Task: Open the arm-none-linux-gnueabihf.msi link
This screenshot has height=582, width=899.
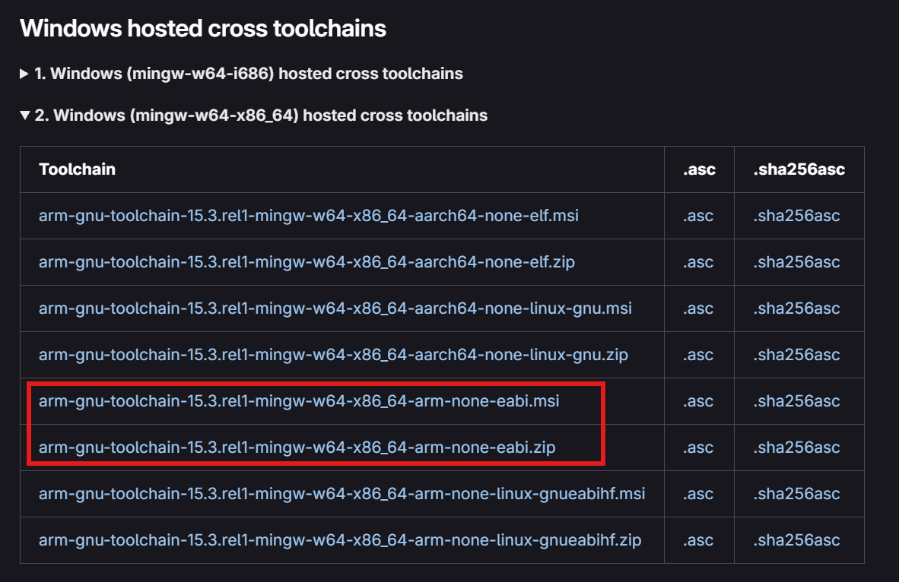Action: 341,494
